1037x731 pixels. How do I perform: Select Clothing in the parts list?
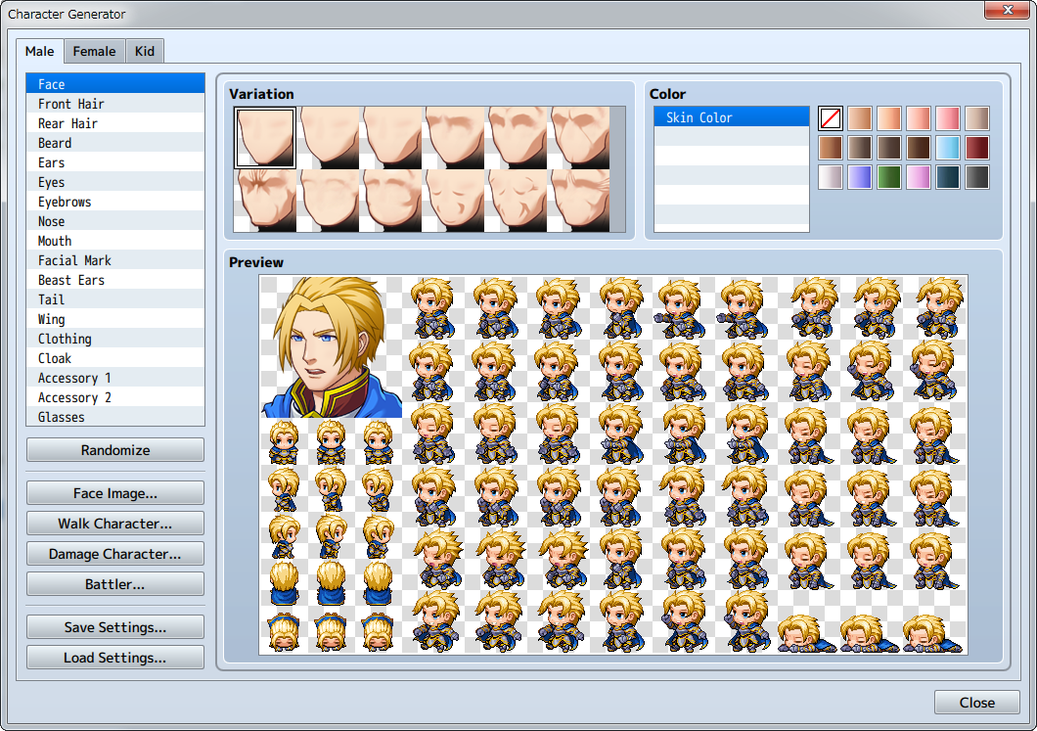click(x=115, y=339)
